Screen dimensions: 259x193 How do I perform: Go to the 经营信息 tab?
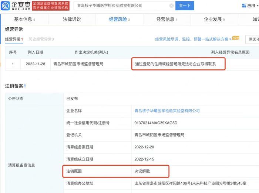coord(166,20)
